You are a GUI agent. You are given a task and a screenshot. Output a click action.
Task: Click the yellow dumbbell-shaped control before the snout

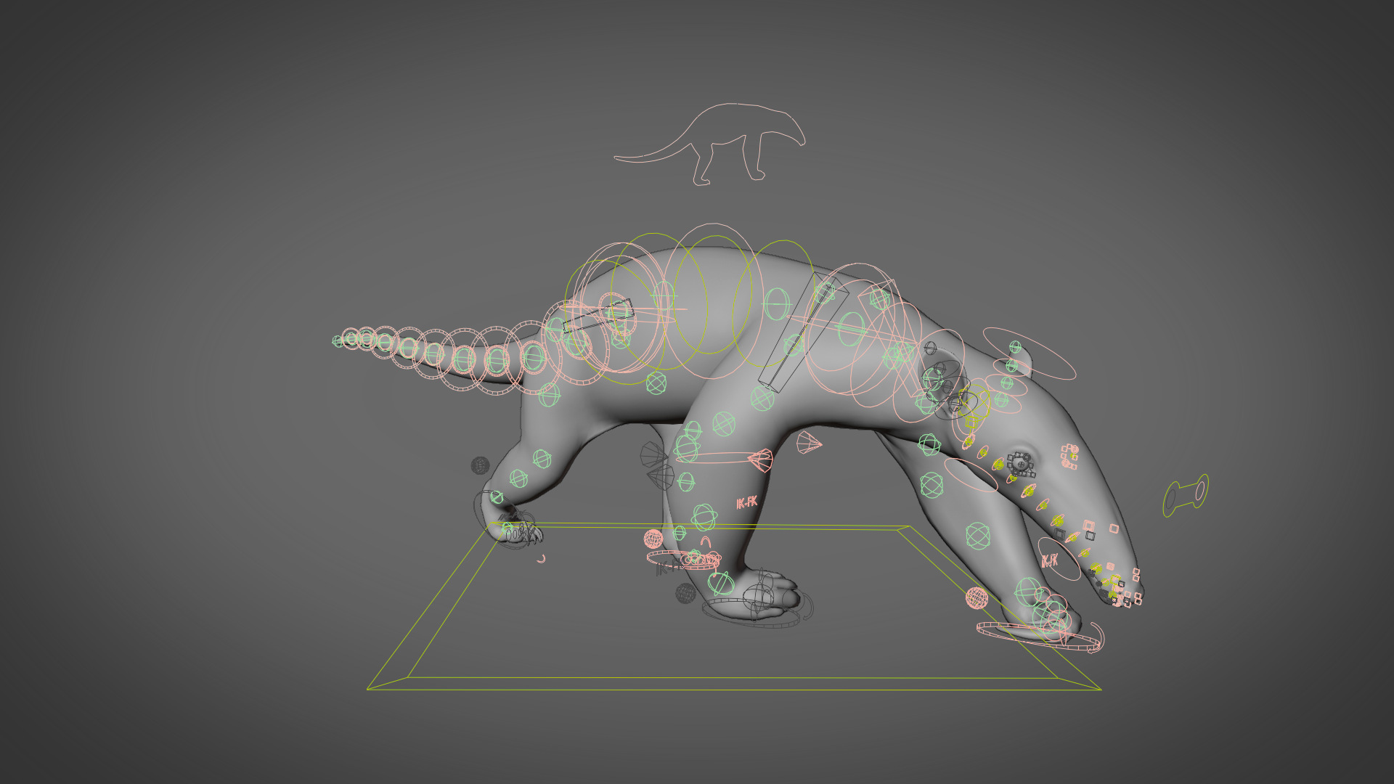[1186, 495]
